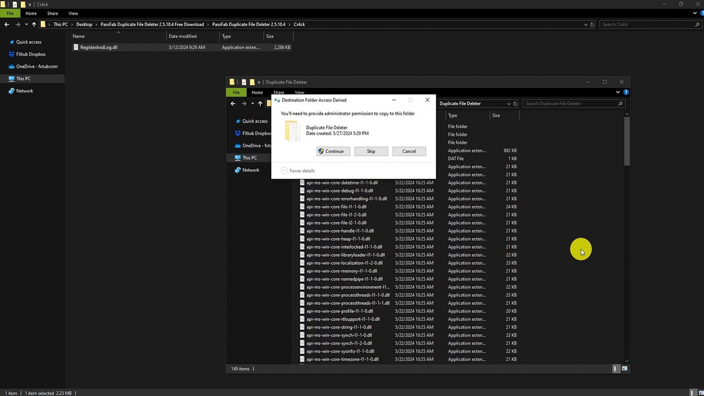Click Desktop in Cr4ck address path

pyautogui.click(x=84, y=24)
